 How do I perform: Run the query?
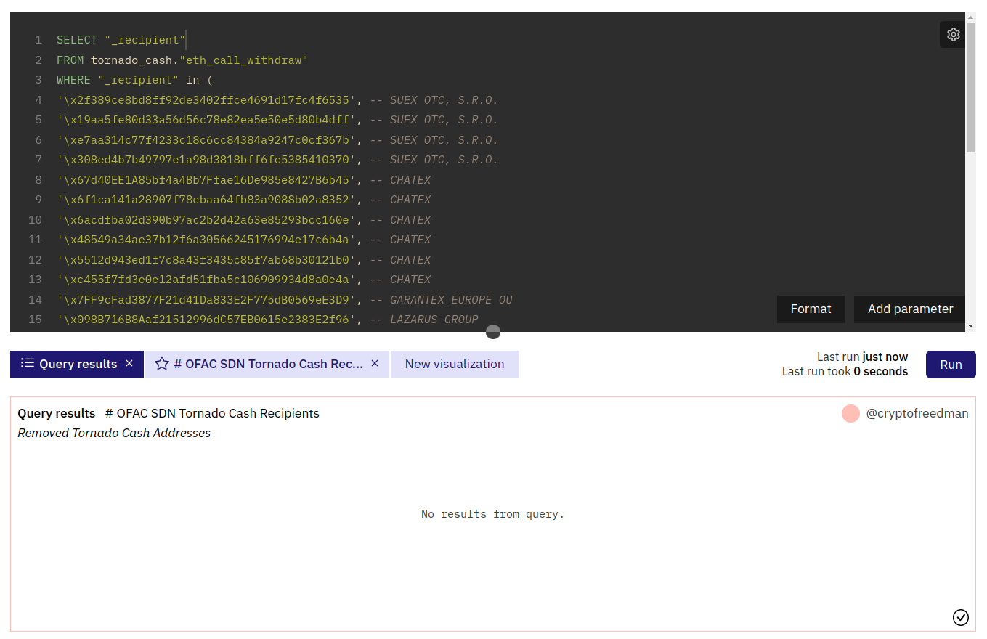951,365
